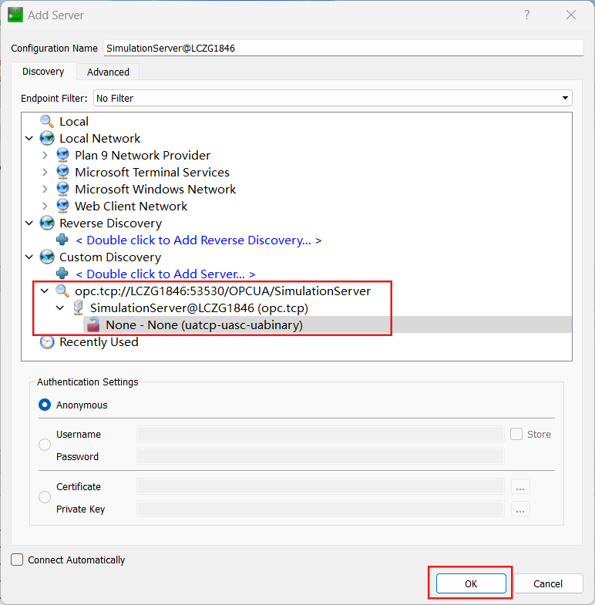This screenshot has width=595, height=605.
Task: Switch to the Advanced tab
Action: (x=108, y=72)
